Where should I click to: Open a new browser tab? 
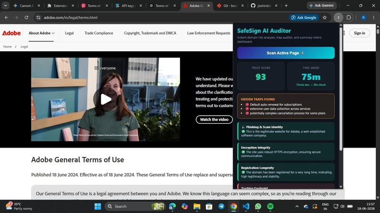[x=286, y=6]
